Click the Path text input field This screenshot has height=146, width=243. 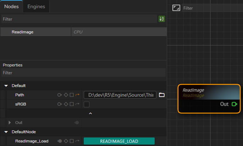pos(120,95)
